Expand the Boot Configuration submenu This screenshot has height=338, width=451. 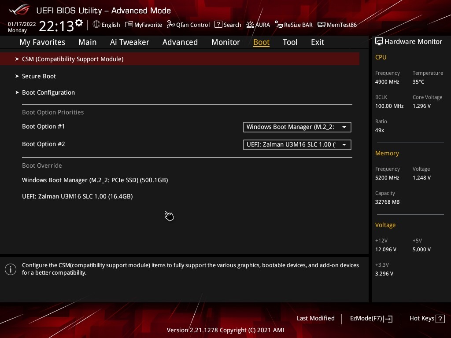[x=48, y=92]
